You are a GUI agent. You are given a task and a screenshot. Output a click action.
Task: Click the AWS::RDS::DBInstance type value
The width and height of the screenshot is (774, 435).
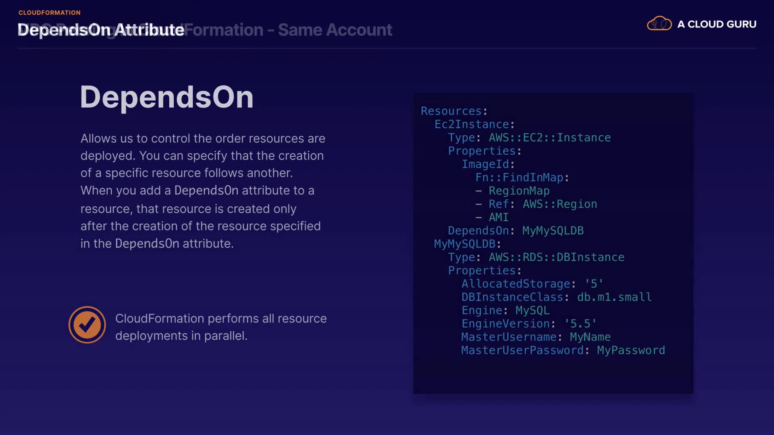[x=556, y=257]
